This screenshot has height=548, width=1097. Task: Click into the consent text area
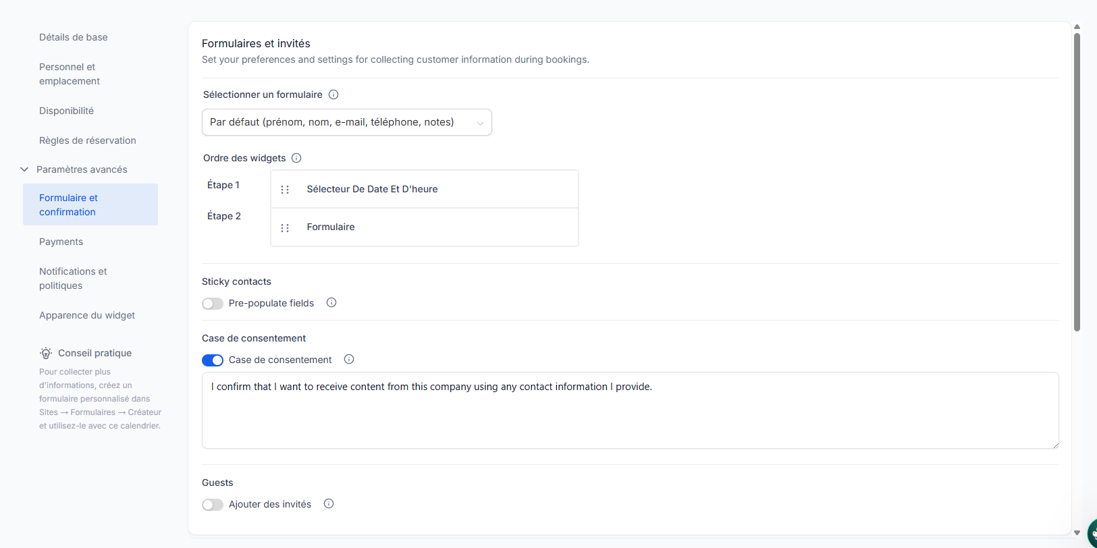click(x=630, y=410)
